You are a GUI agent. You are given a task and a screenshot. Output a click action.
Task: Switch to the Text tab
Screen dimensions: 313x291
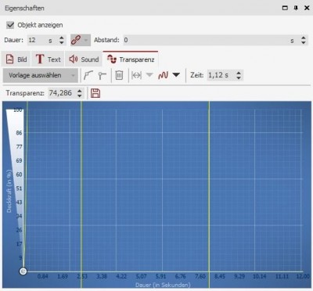(48, 59)
